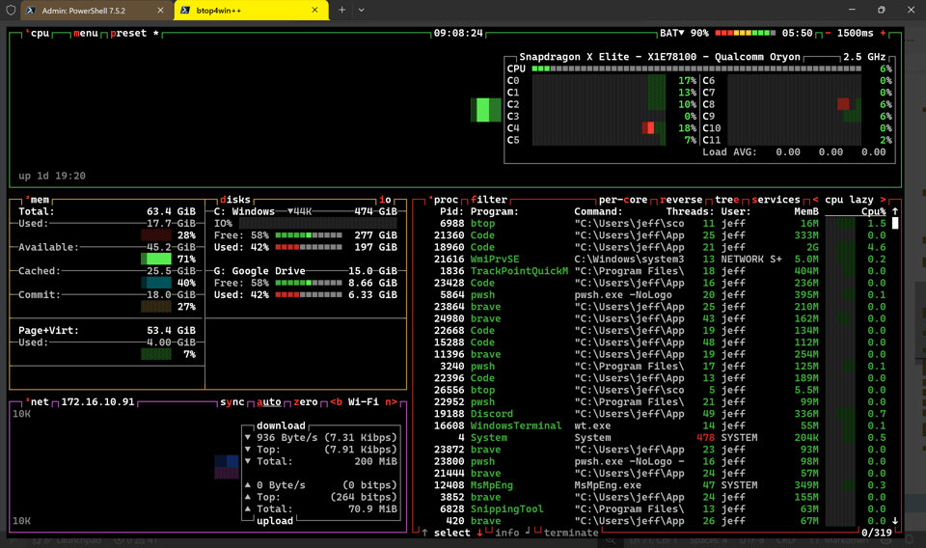Enable process tree view

(727, 200)
